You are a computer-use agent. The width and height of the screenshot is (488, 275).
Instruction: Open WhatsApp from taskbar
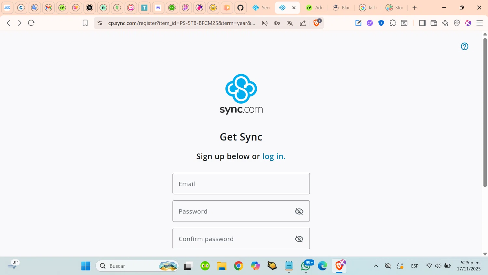click(x=306, y=266)
